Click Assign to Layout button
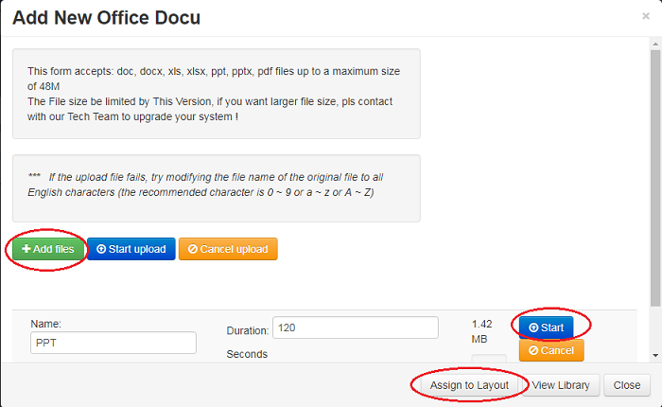 click(x=469, y=385)
